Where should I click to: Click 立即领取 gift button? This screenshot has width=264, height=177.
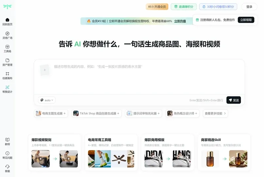tap(246, 20)
